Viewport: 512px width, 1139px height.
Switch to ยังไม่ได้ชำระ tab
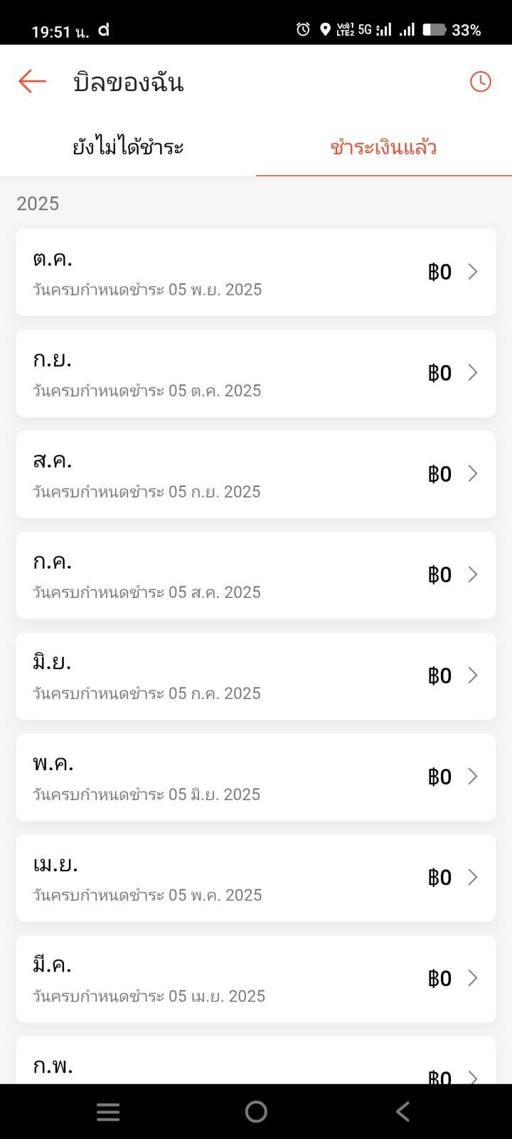click(128, 147)
